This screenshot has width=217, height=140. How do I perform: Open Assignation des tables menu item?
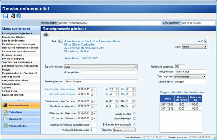click(x=21, y=80)
